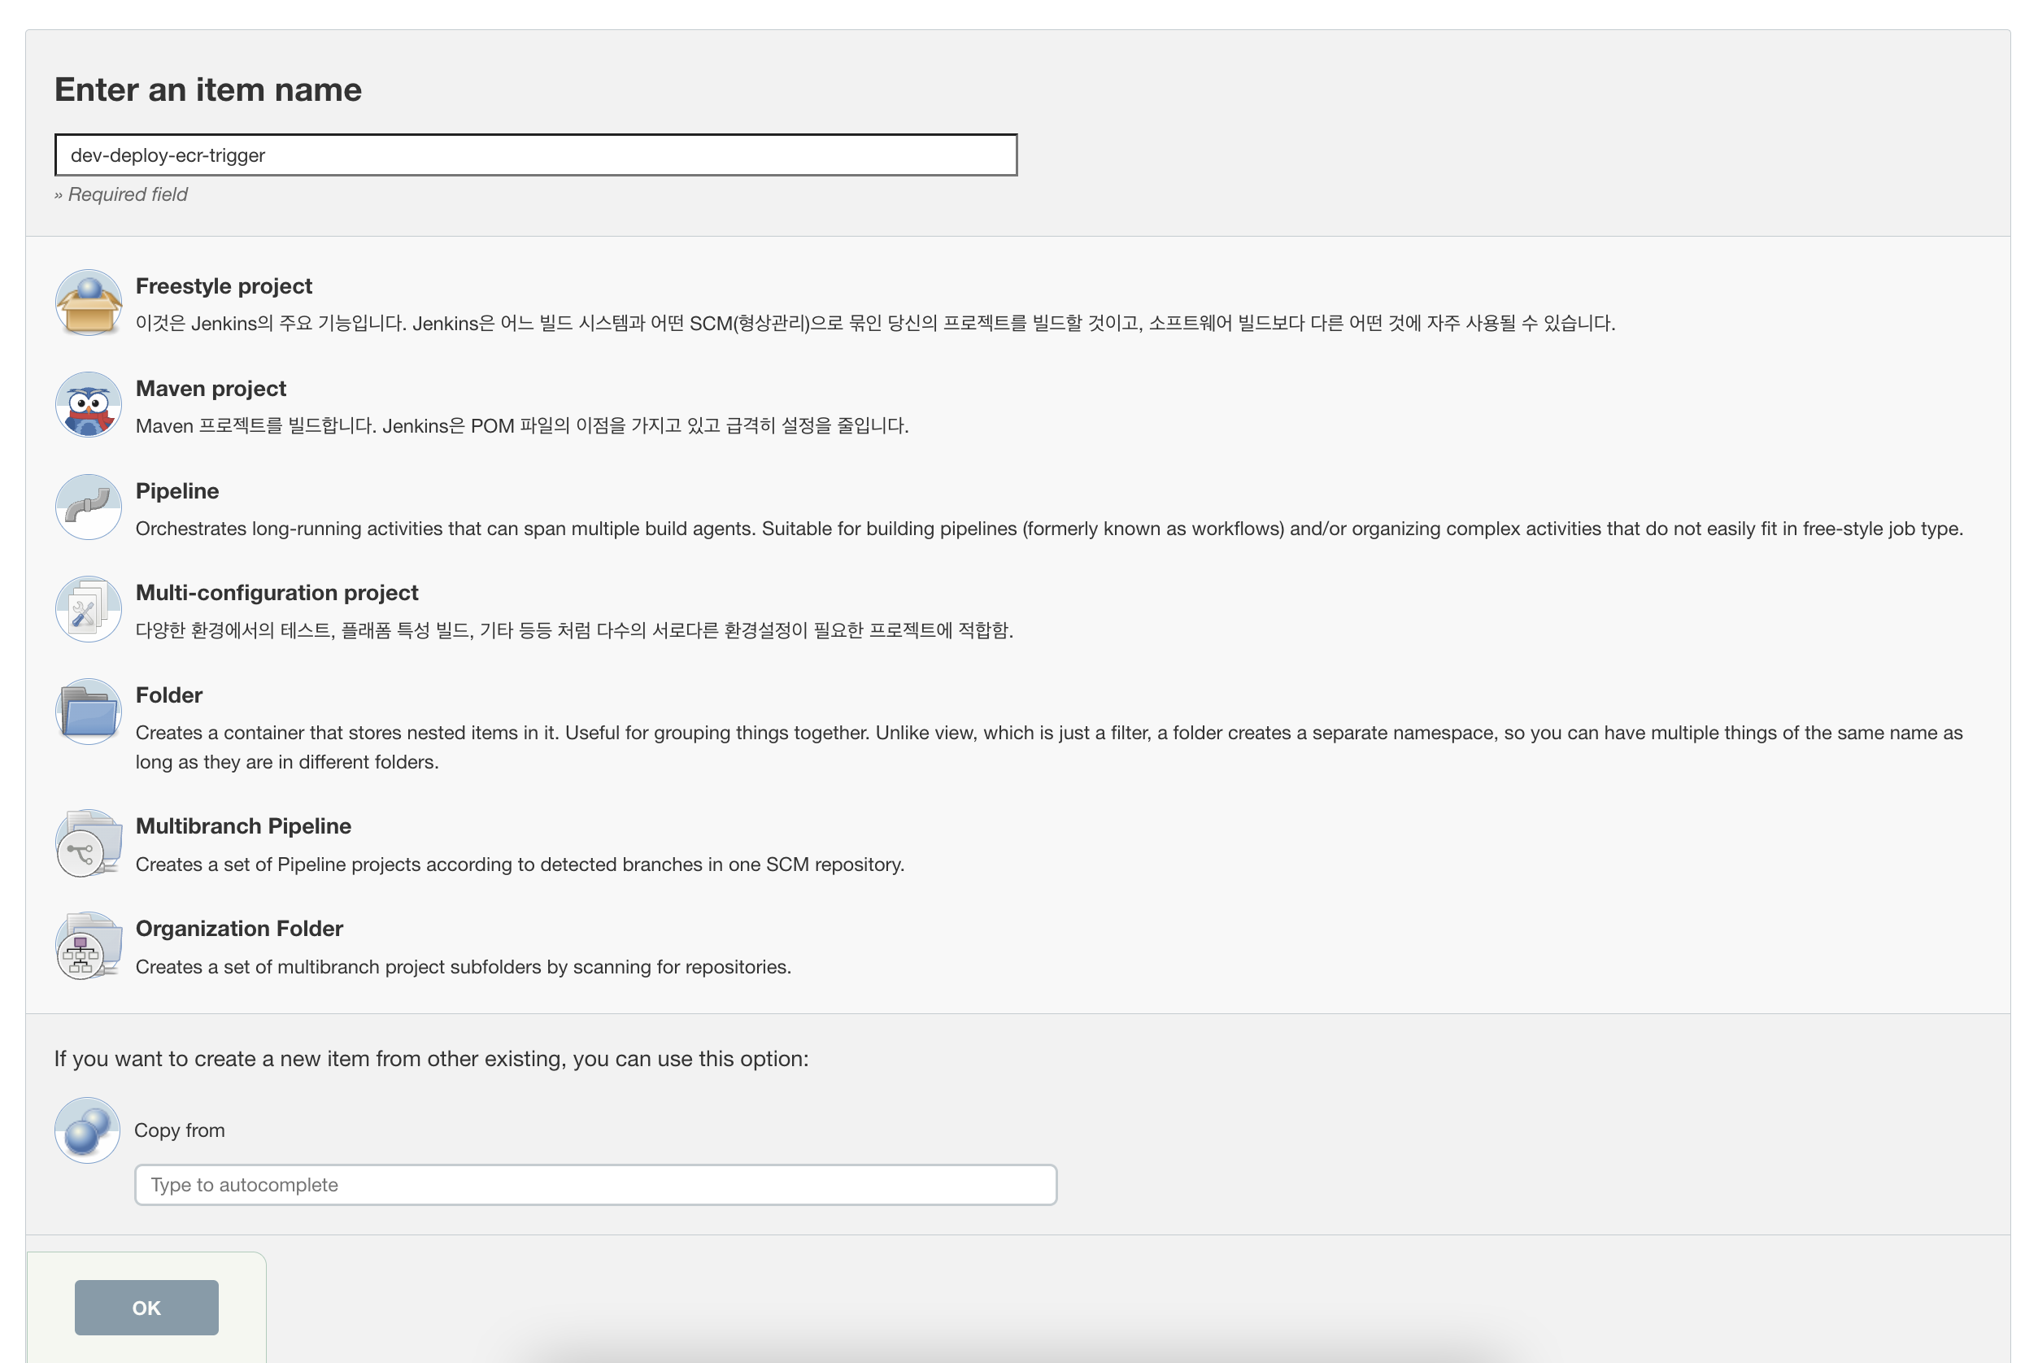Pick Multi-configuration project heading
The width and height of the screenshot is (2038, 1363).
tap(277, 593)
